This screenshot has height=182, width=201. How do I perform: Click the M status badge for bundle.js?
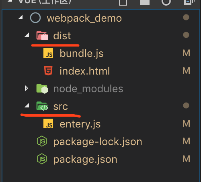(187, 53)
